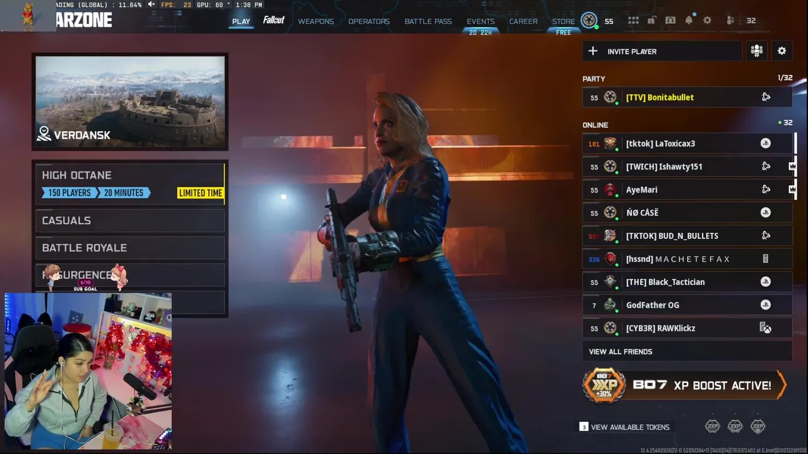Select friend [THE] Black_Tactician

click(687, 282)
